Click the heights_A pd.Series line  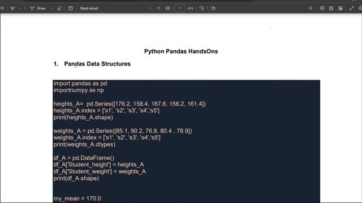coord(130,104)
